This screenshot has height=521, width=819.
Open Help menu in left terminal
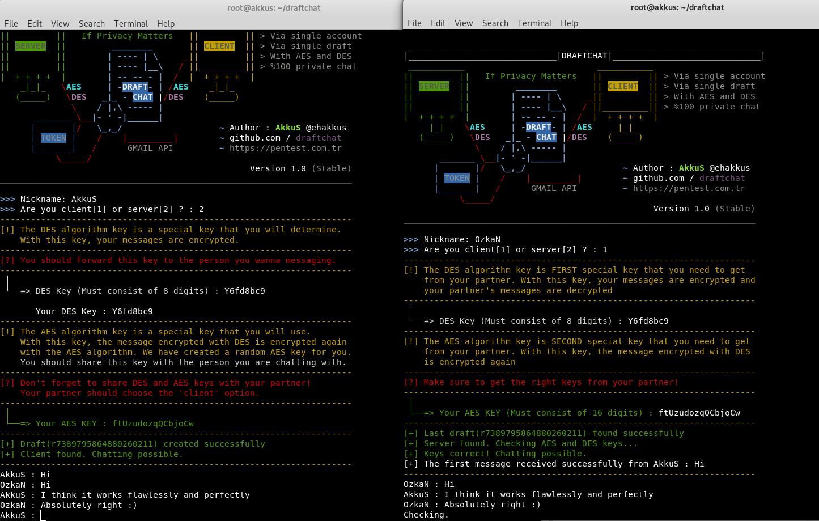click(x=166, y=24)
